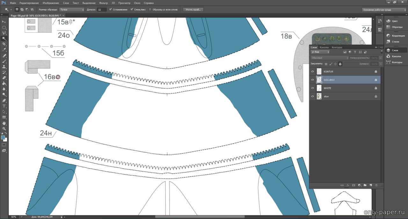Enable Образец со всех слоев checkbox

pos(150,10)
